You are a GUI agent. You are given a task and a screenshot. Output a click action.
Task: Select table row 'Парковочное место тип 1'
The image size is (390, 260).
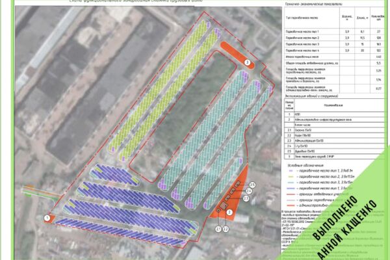pyautogui.click(x=334, y=32)
